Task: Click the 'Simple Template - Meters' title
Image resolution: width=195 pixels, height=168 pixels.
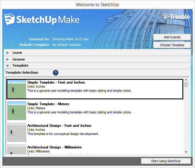Action: click(x=48, y=104)
